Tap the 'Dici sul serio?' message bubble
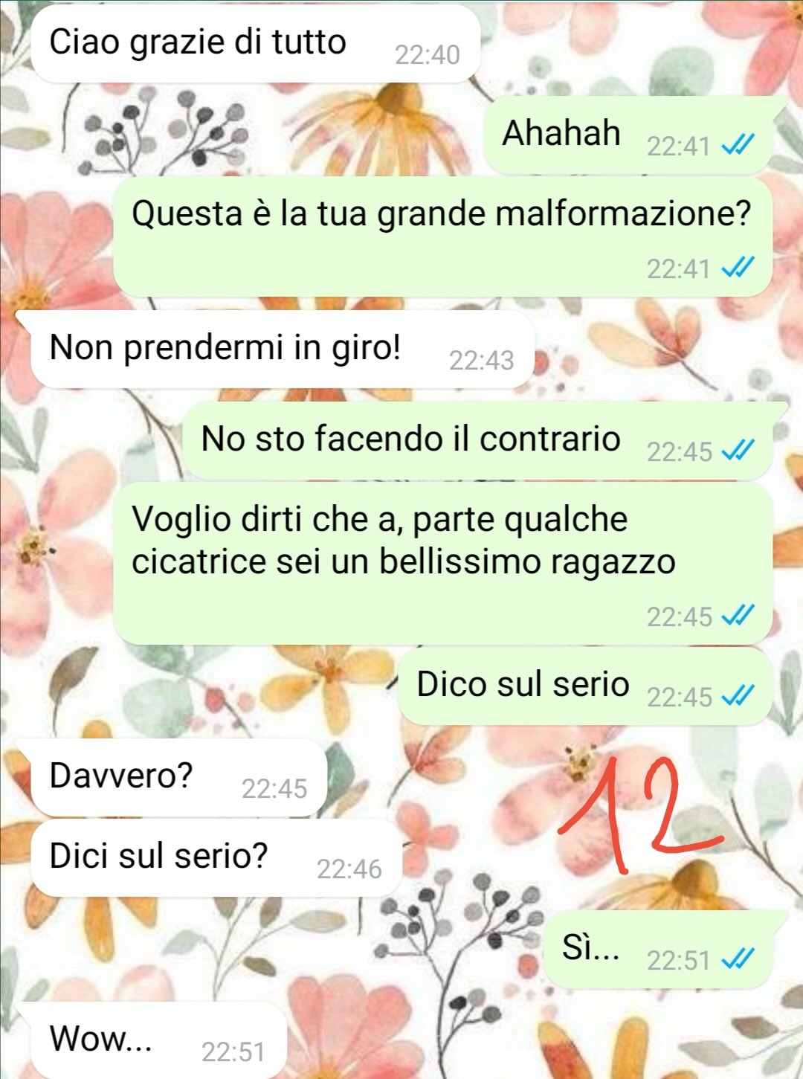803x1079 pixels. (216, 857)
